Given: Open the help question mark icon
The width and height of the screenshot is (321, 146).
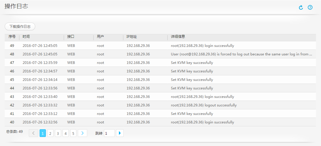Looking at the screenshot, I should tap(310, 7).
